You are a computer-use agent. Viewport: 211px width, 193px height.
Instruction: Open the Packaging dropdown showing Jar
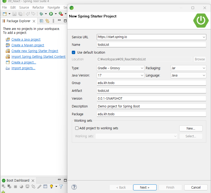pos(188,68)
